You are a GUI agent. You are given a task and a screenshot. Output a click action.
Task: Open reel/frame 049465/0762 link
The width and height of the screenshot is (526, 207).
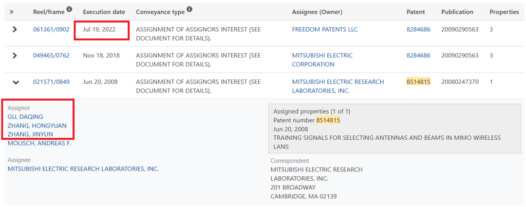click(51, 56)
